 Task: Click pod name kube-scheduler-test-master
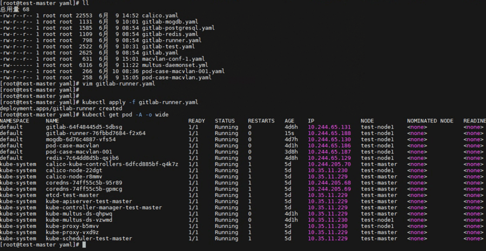tap(89, 239)
